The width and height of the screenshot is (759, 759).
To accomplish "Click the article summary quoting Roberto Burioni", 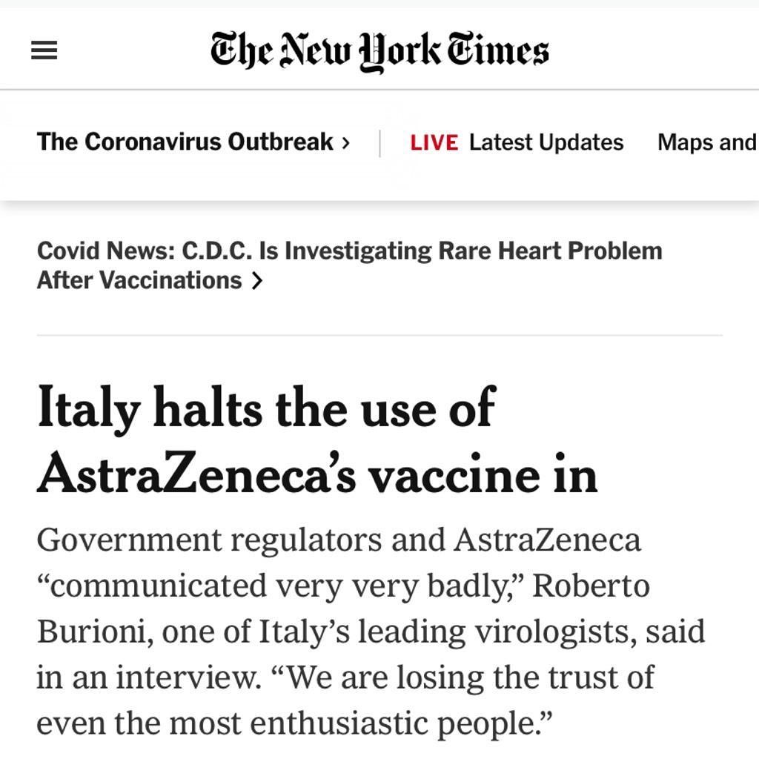I will (x=371, y=632).
